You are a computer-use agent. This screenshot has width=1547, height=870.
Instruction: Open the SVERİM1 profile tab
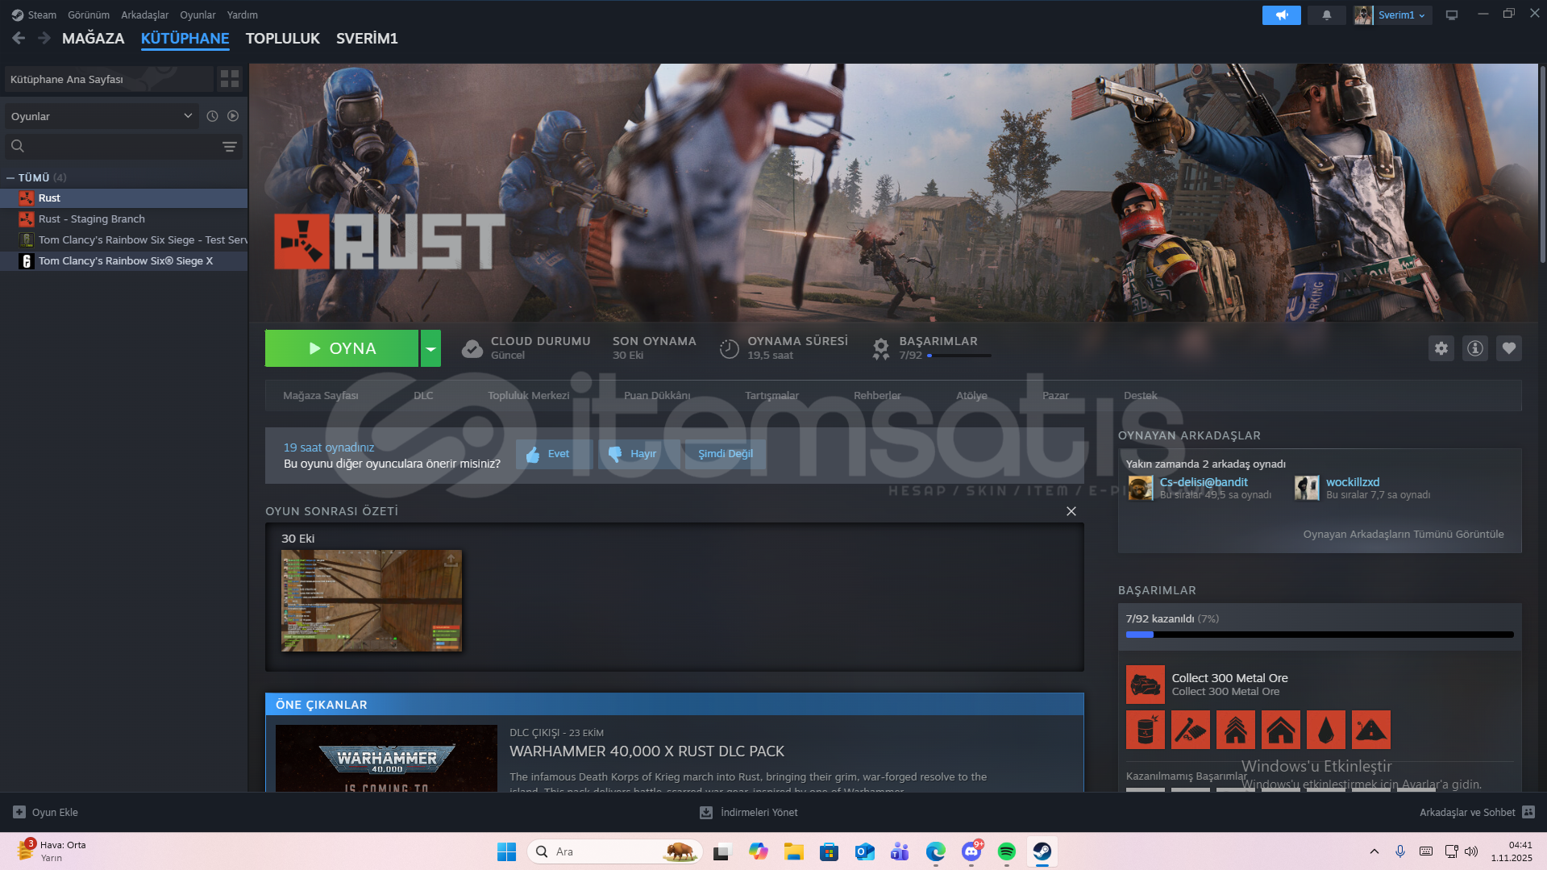coord(367,39)
